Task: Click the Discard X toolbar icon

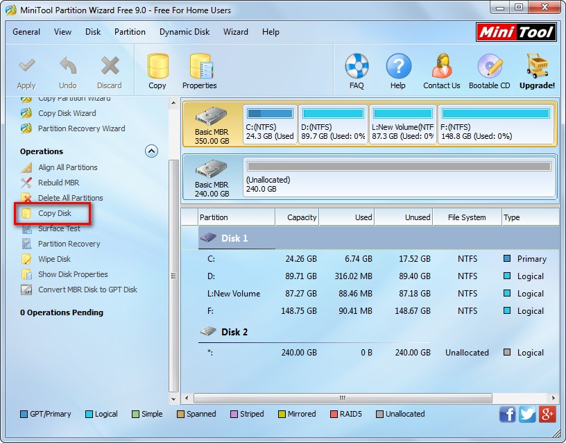Action: tap(110, 66)
